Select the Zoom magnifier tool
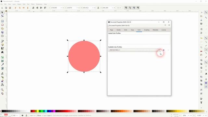Image resolution: width=208 pixels, height=117 pixels. pos(2,90)
